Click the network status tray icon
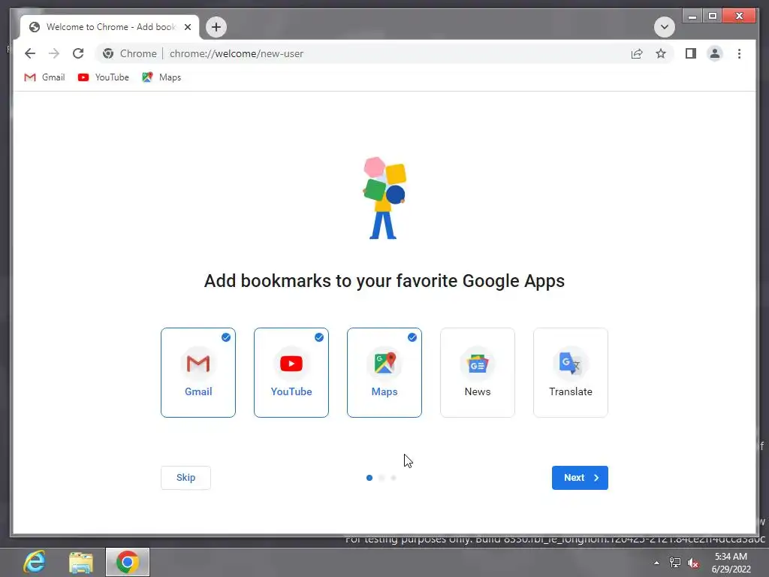The image size is (769, 577). point(675,563)
